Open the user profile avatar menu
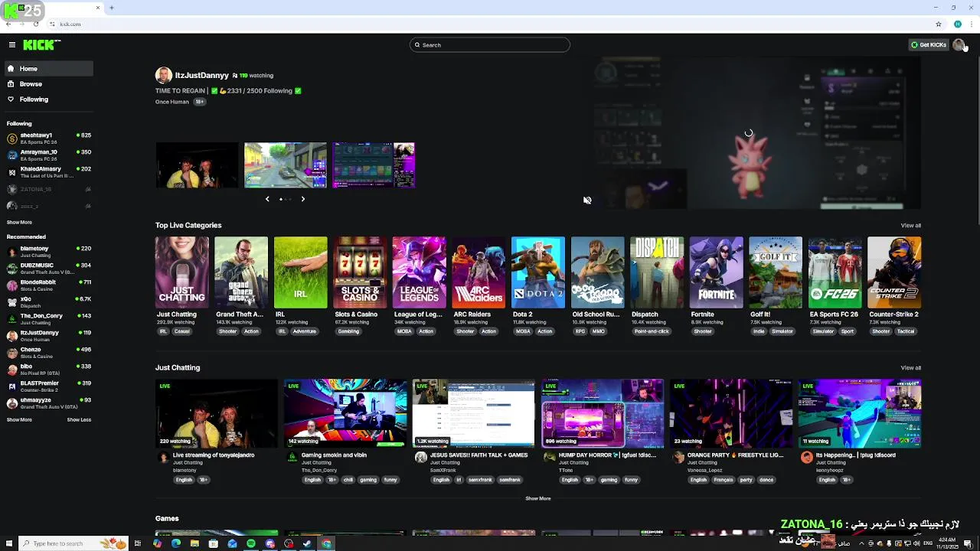 959,45
